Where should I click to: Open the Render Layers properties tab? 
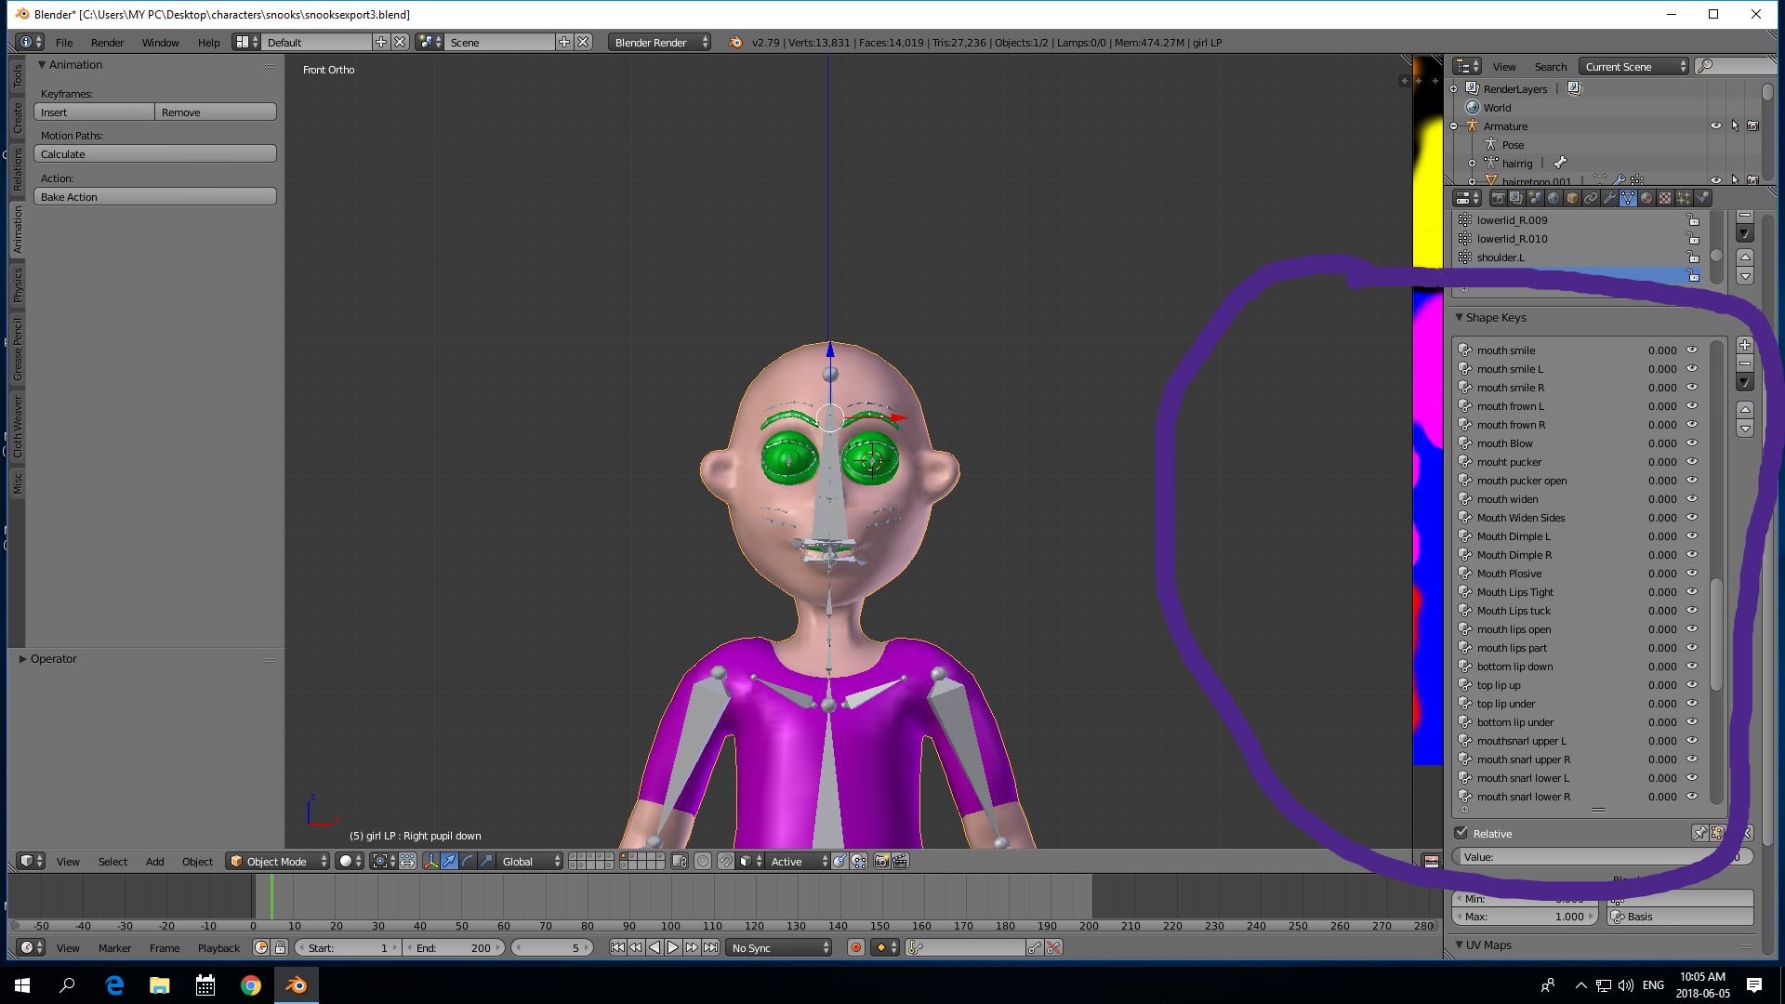(1516, 198)
